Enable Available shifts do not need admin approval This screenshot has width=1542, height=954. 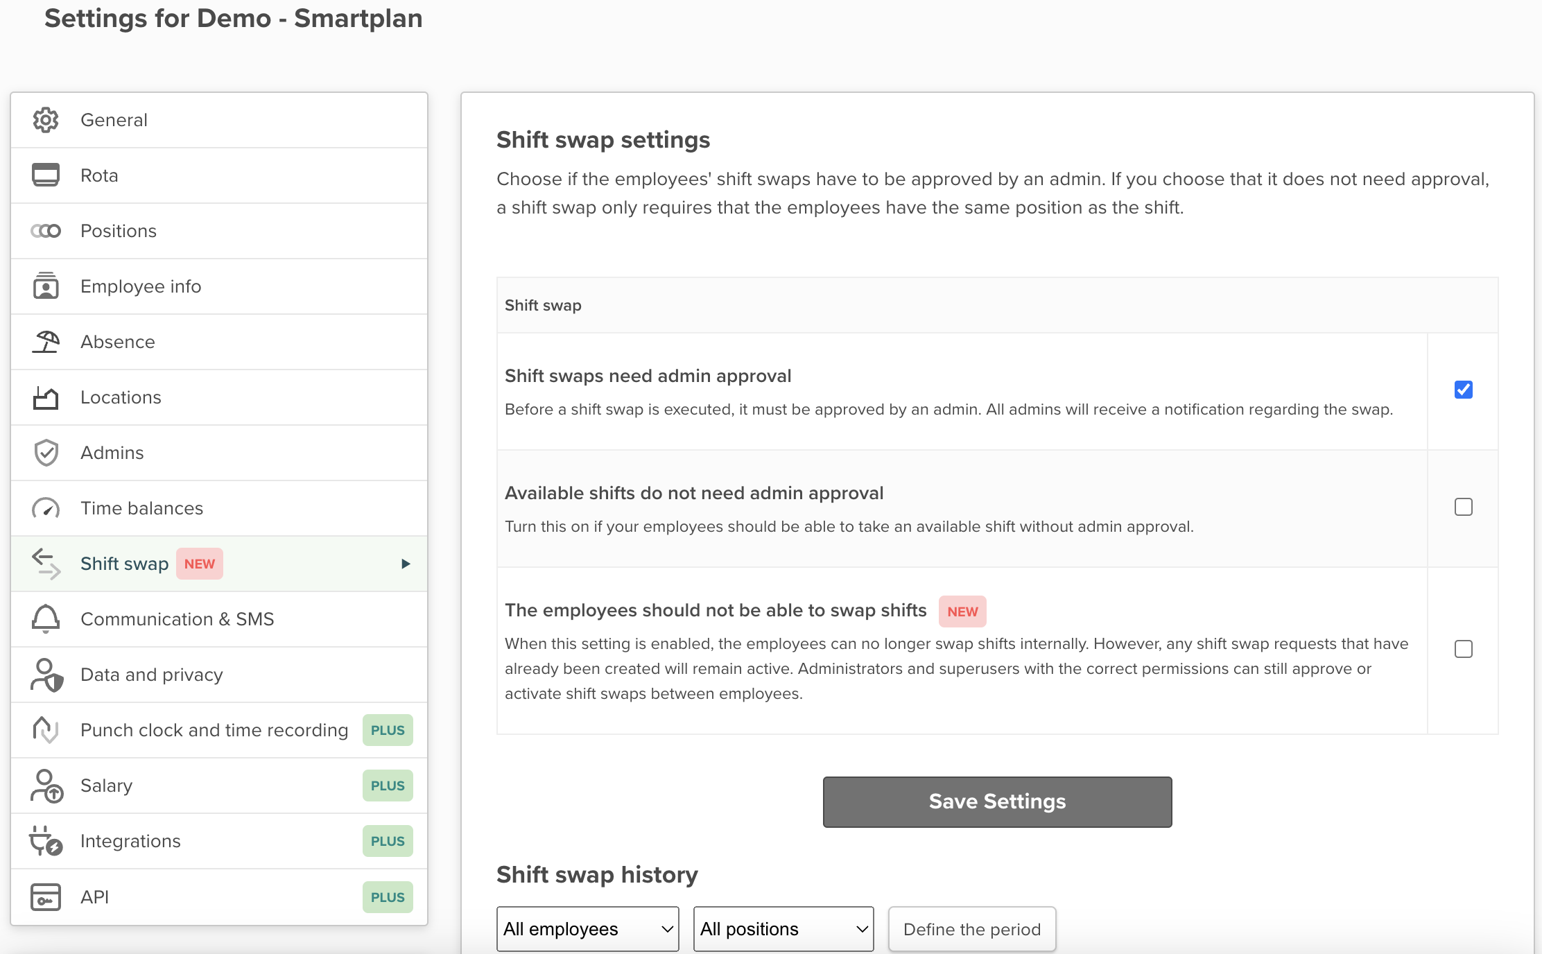1463,507
